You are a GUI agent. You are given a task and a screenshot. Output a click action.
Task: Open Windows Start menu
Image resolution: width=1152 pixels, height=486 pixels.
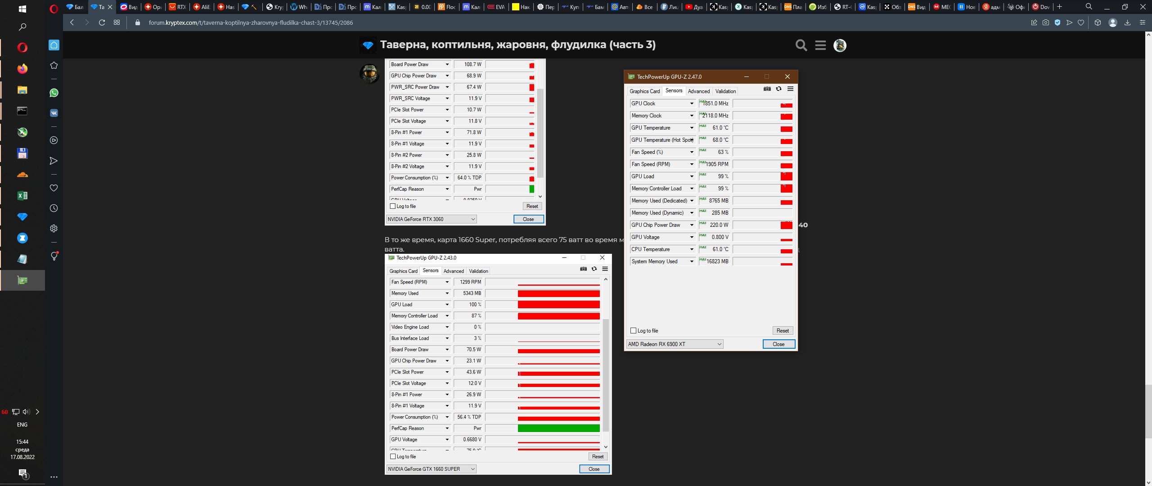[22, 9]
